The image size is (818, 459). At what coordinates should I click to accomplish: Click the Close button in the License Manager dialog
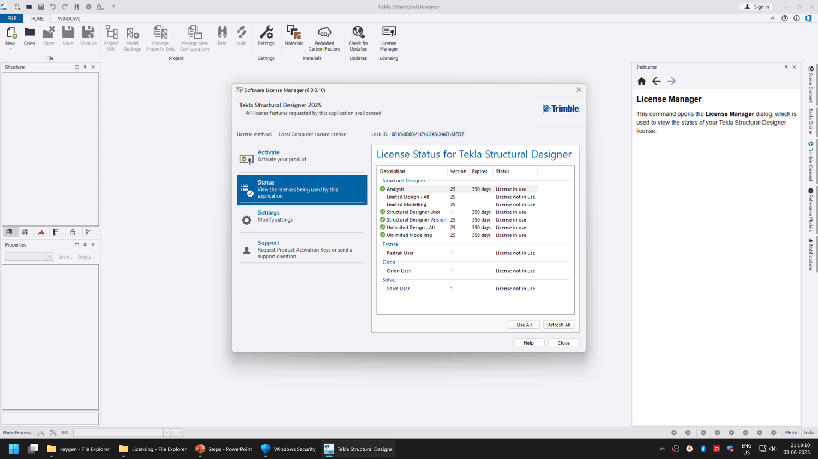coord(563,343)
